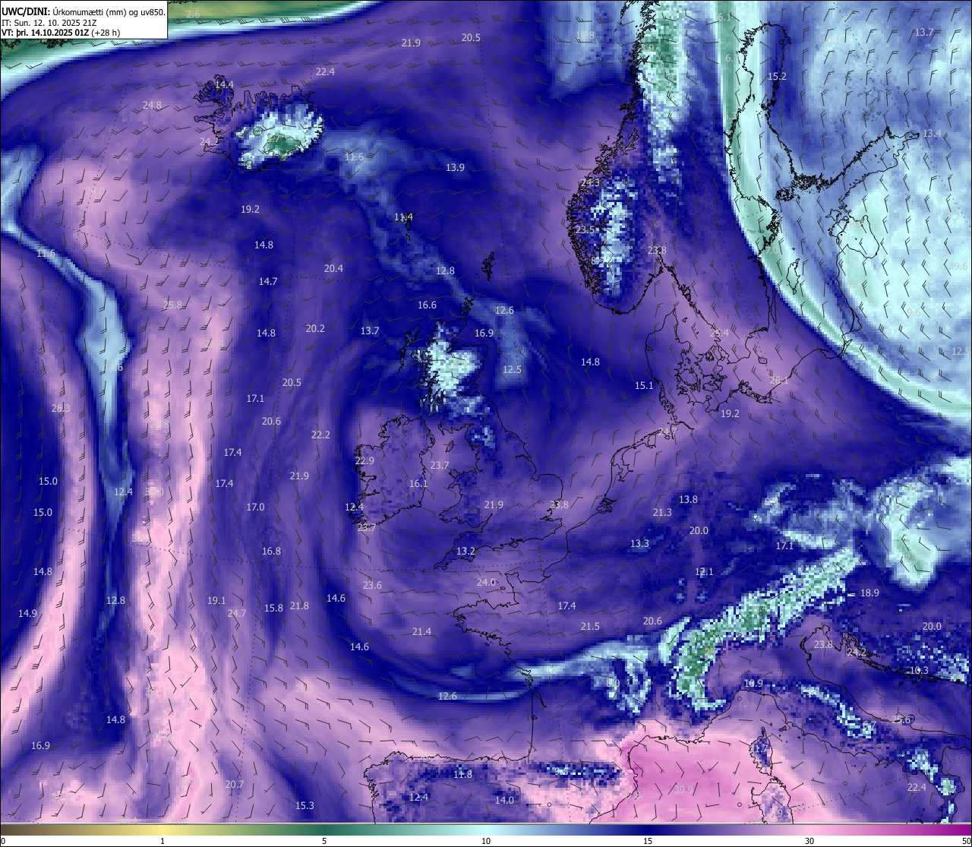
Task: Click the '15.1' value label
Action: pyautogui.click(x=644, y=385)
